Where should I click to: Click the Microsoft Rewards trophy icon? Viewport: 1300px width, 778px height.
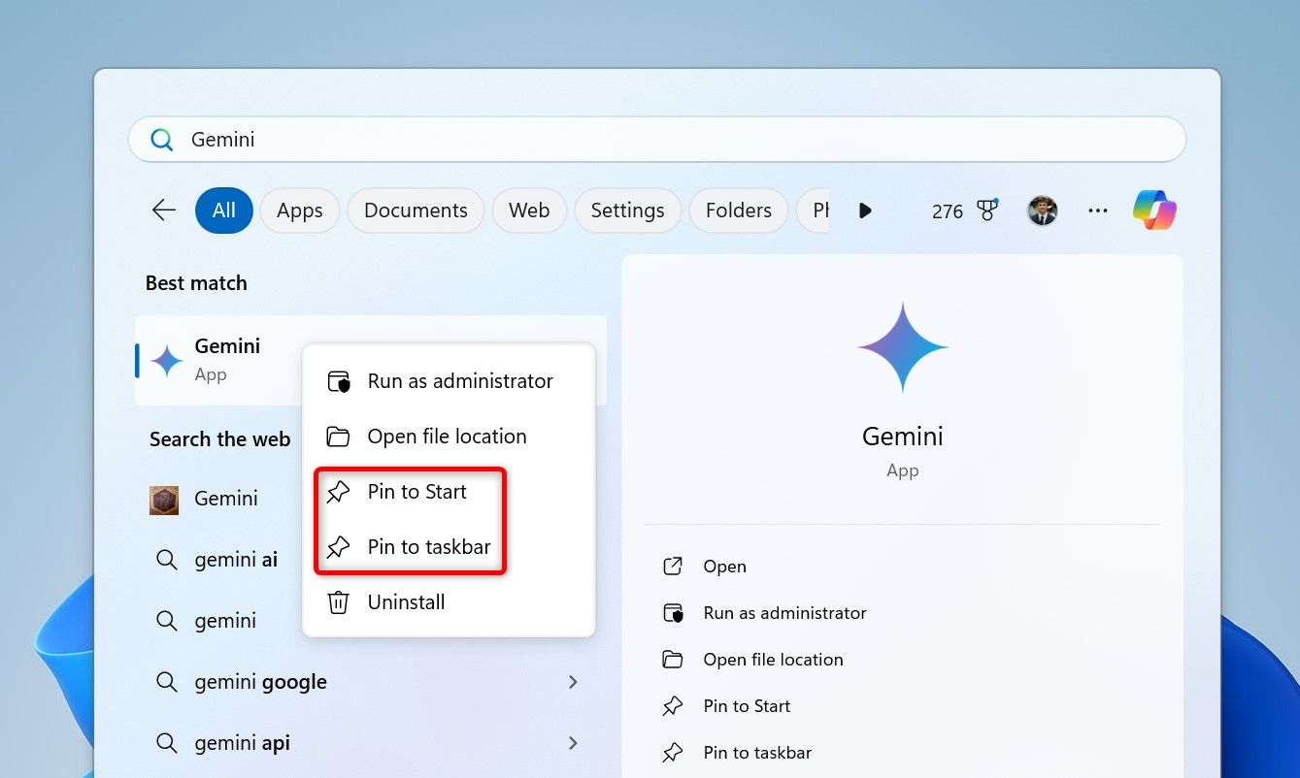click(x=986, y=210)
